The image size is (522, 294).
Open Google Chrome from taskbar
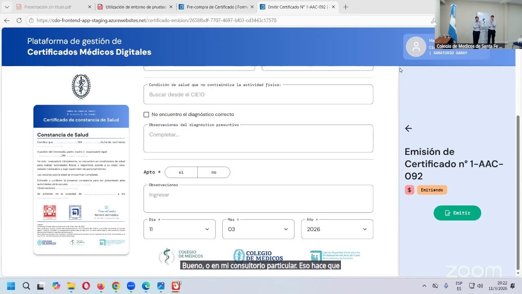click(x=116, y=286)
